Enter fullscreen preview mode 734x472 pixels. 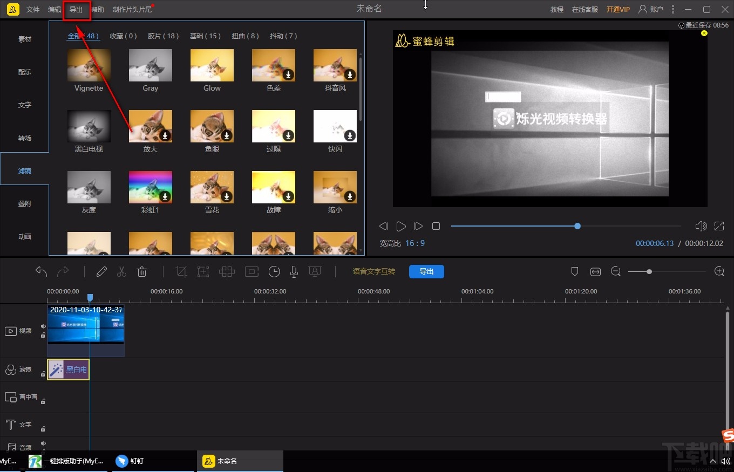pos(719,227)
